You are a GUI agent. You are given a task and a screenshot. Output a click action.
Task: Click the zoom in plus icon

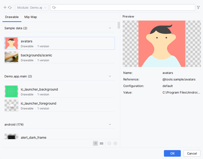coord(115,143)
